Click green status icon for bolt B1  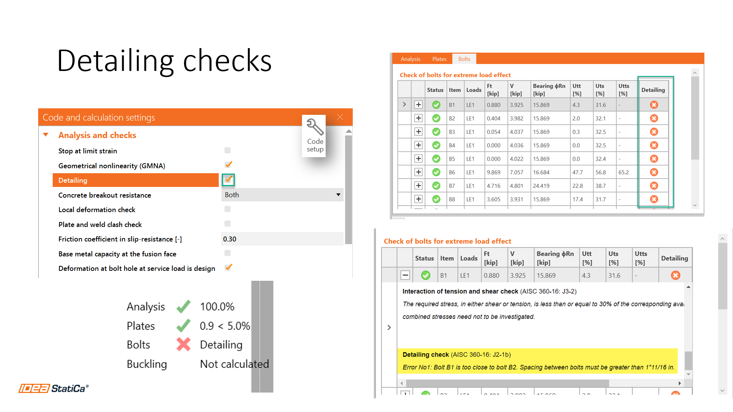coord(436,105)
